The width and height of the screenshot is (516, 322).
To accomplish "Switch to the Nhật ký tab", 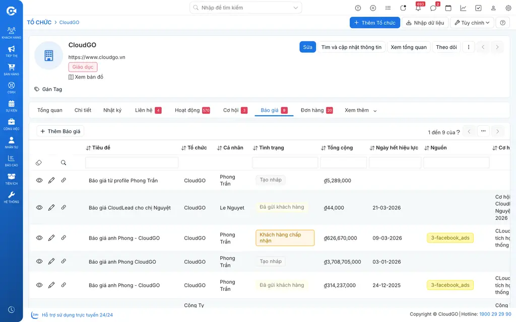I will (112, 110).
